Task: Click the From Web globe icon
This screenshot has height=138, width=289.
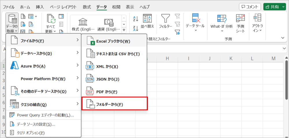Action: tap(23, 24)
